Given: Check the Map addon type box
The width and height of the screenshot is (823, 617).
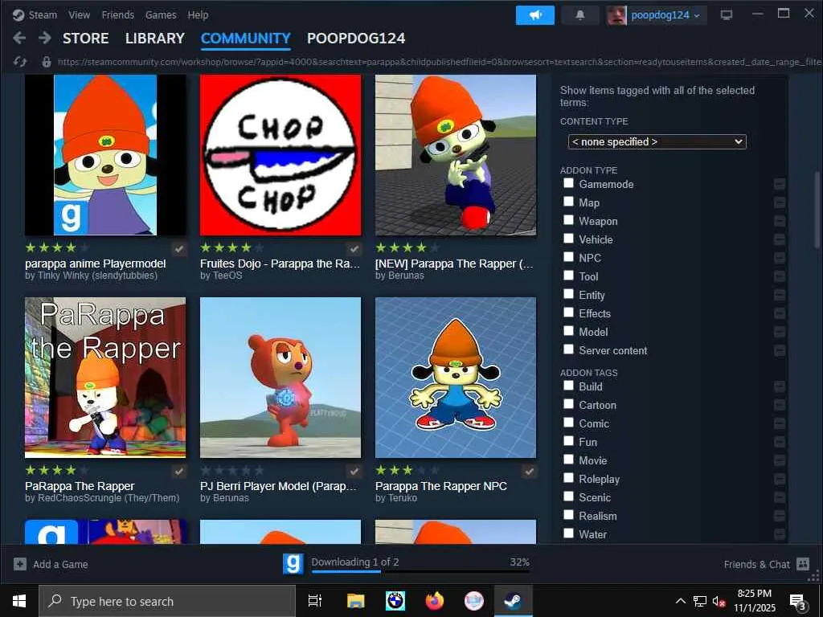Looking at the screenshot, I should pos(568,202).
